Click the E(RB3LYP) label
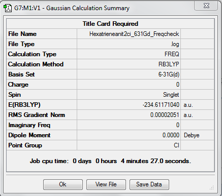This screenshot has height=196, width=222. click(24, 105)
